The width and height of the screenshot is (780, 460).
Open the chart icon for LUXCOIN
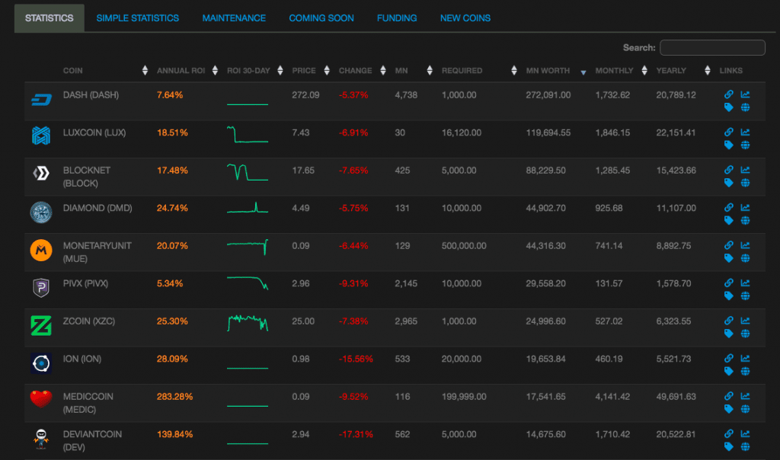[x=745, y=133]
